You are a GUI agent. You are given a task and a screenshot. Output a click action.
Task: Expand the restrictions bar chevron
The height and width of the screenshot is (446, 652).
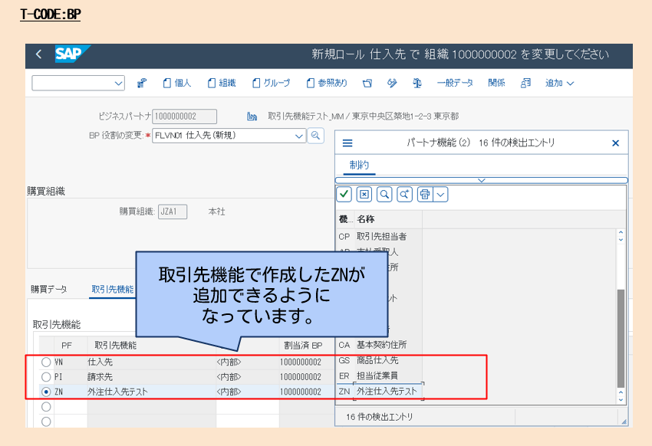click(482, 180)
